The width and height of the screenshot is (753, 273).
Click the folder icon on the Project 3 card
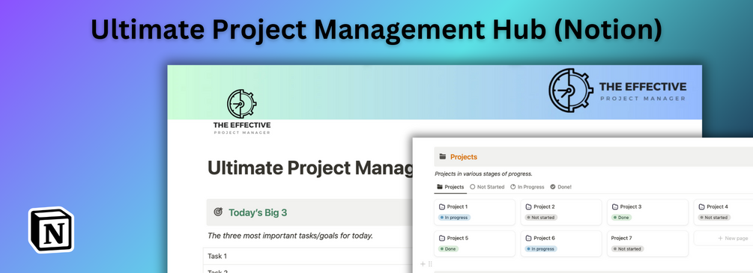coord(614,206)
